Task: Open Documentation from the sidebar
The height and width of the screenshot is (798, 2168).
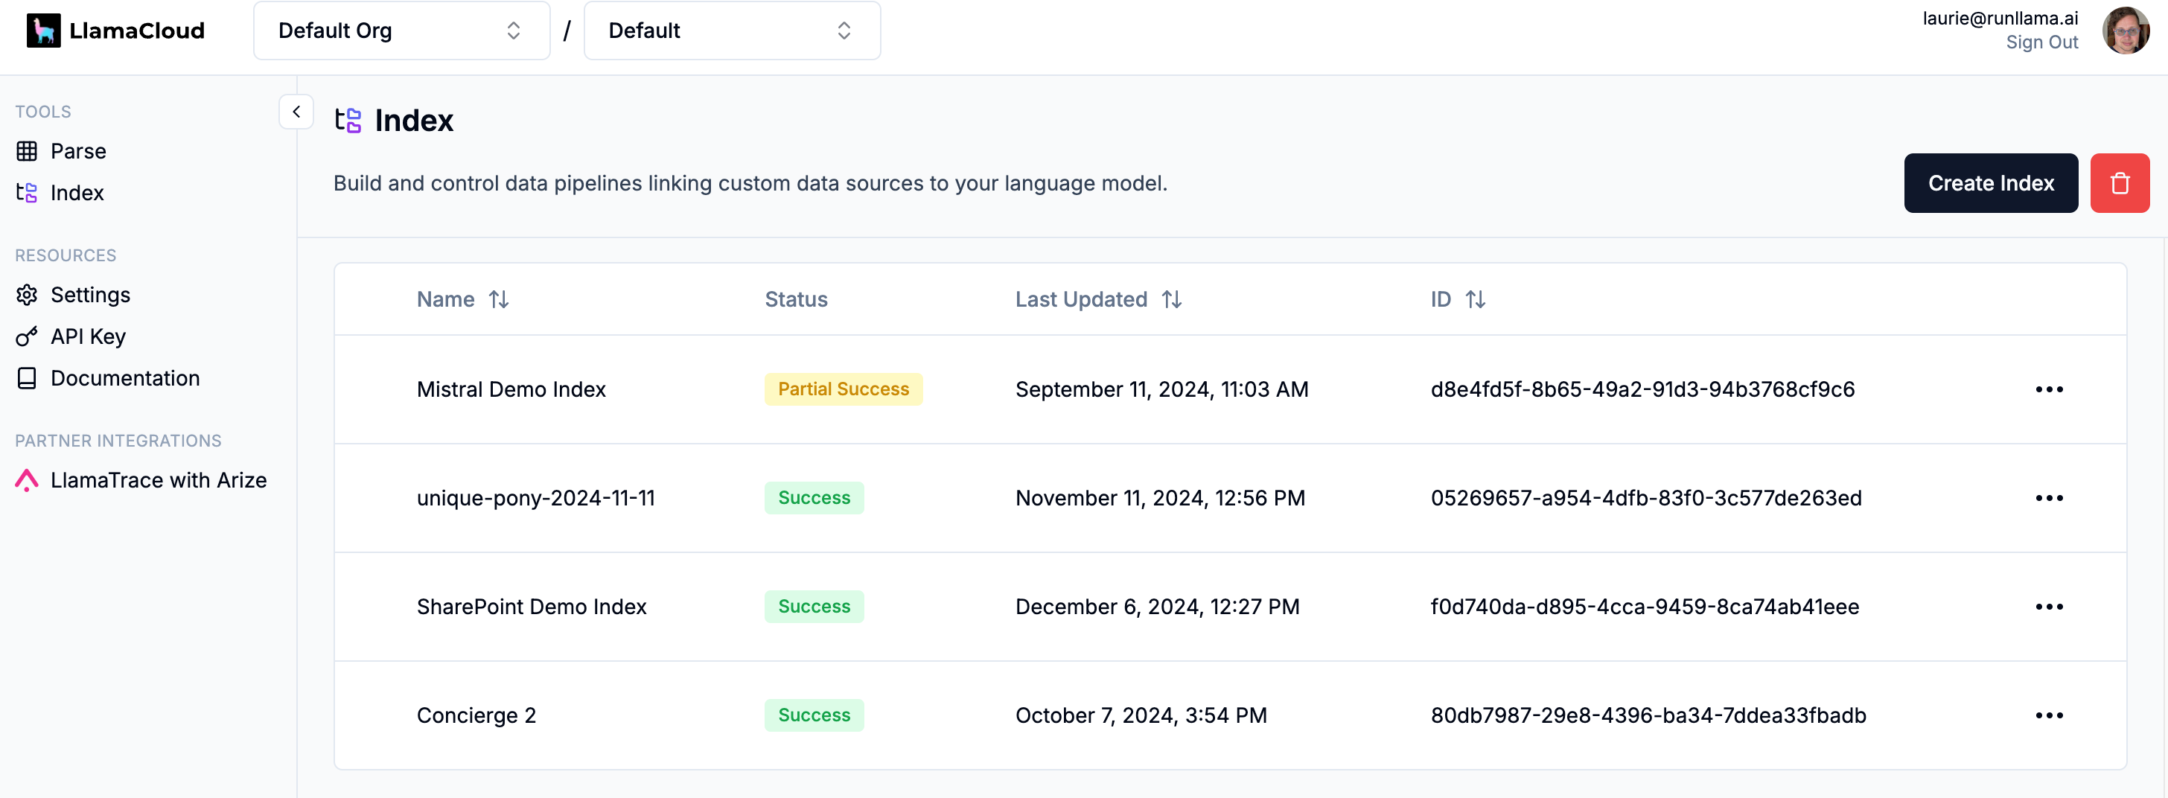Action: point(124,379)
